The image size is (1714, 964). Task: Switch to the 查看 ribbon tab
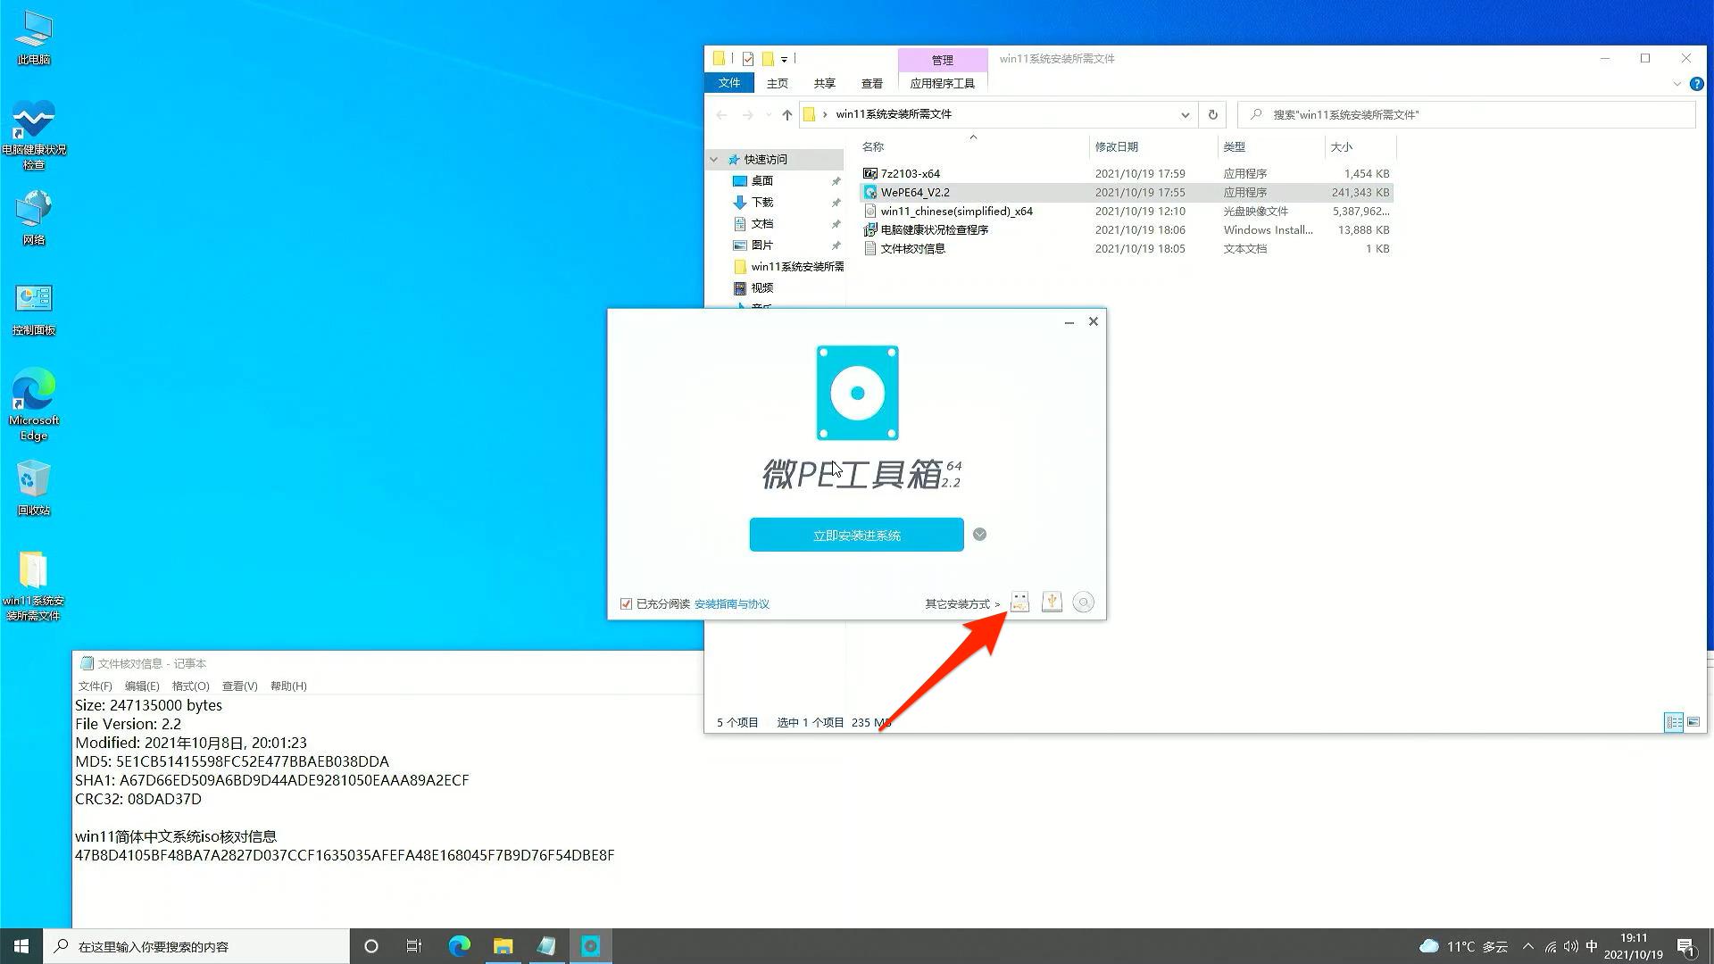click(871, 82)
